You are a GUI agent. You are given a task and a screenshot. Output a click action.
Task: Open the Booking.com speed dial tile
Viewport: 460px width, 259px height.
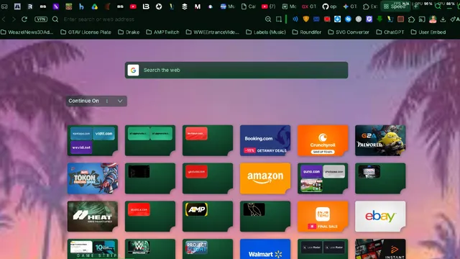(265, 140)
